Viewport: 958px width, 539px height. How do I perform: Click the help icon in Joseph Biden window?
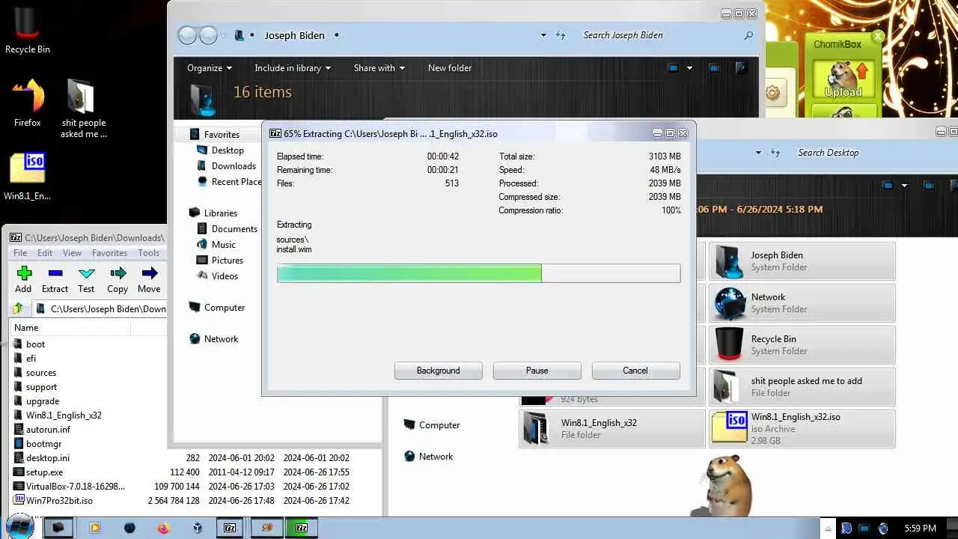click(741, 68)
